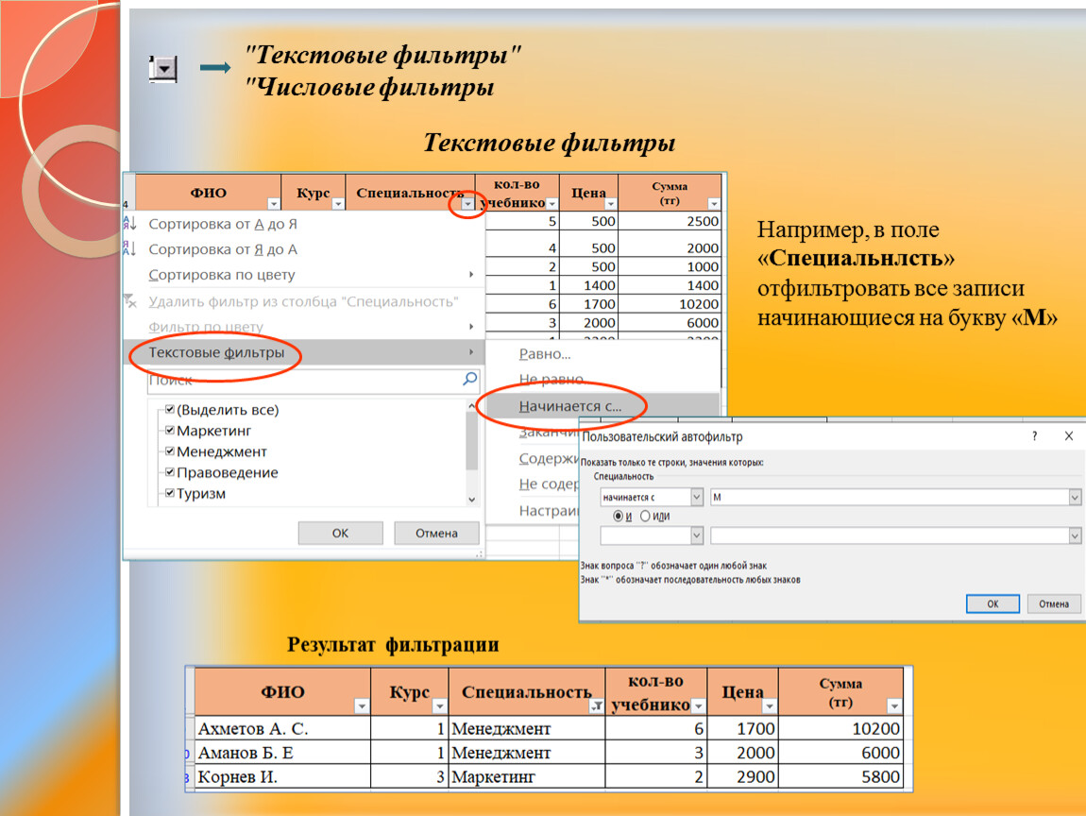Open the Сумма filter dropdown in top table
This screenshot has width=1086, height=816.
pyautogui.click(x=714, y=204)
